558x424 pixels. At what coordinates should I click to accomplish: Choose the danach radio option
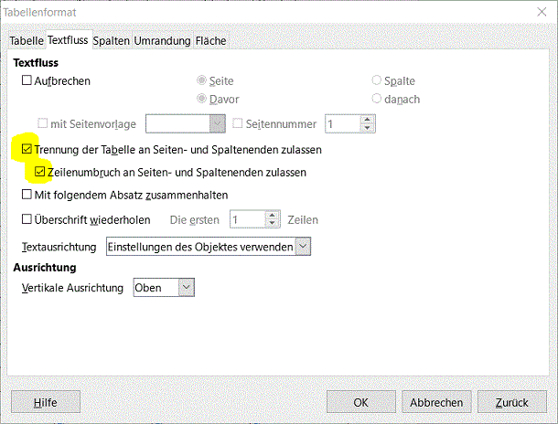click(376, 99)
